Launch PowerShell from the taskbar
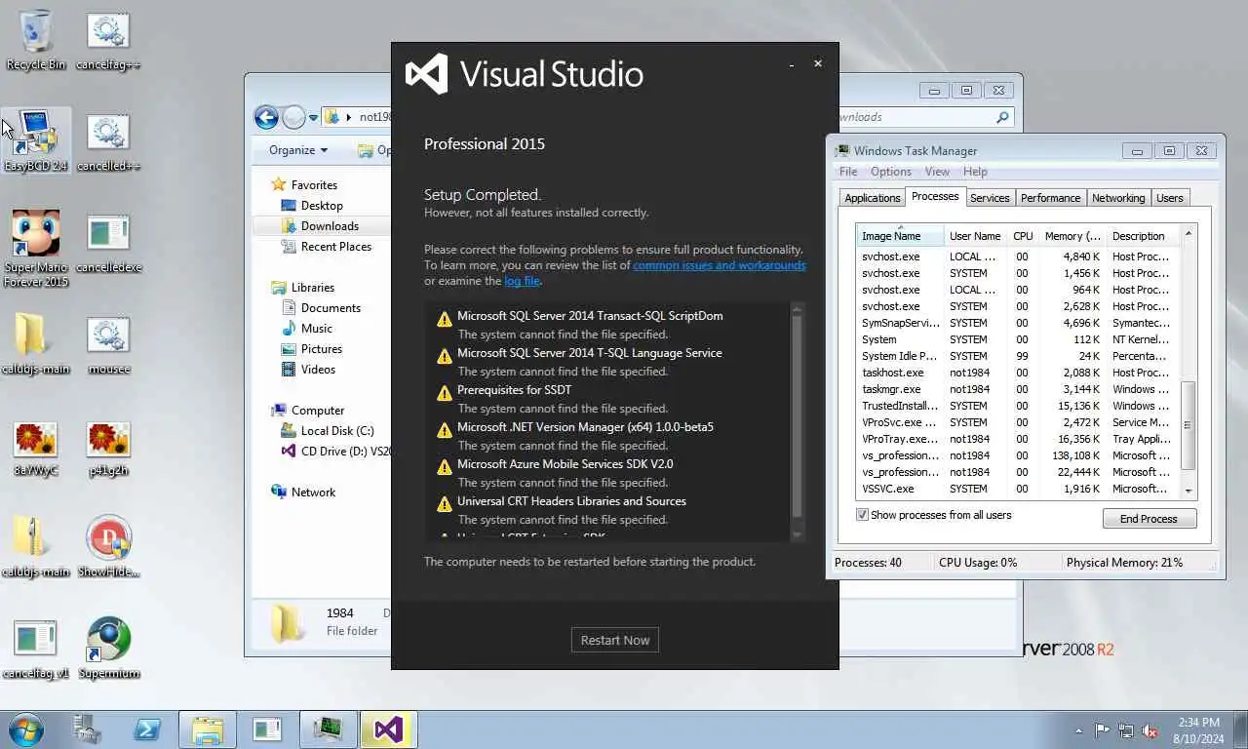The width and height of the screenshot is (1248, 749). (x=146, y=729)
